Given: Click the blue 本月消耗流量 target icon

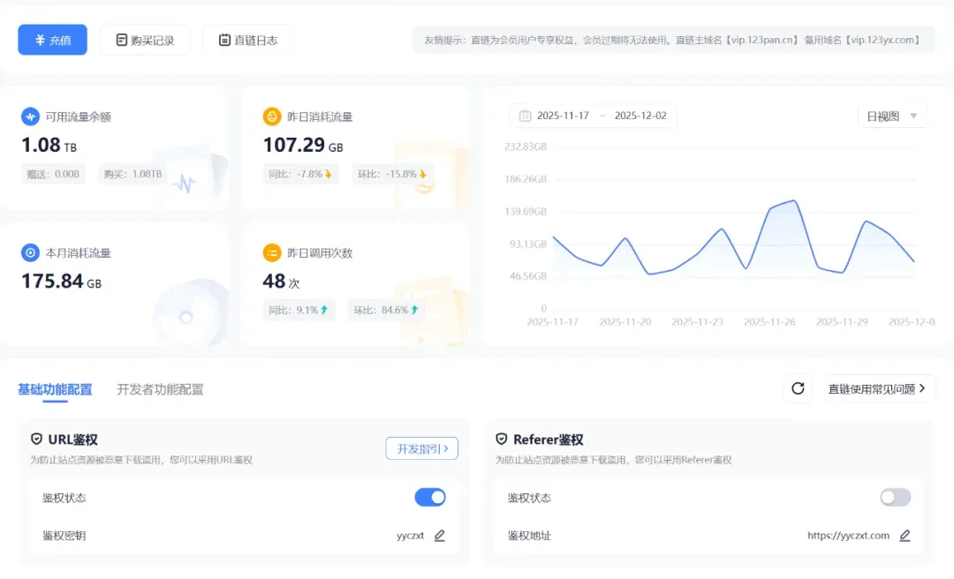Looking at the screenshot, I should coord(30,252).
